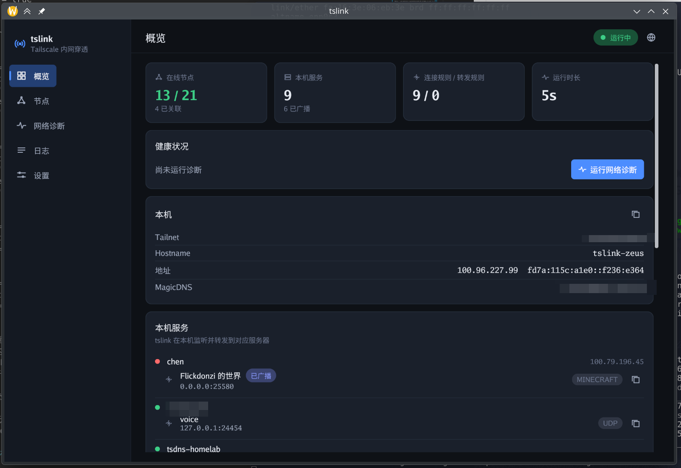Click the 0.0.0.0:25580 listen address
Image resolution: width=681 pixels, height=468 pixels.
(207, 387)
